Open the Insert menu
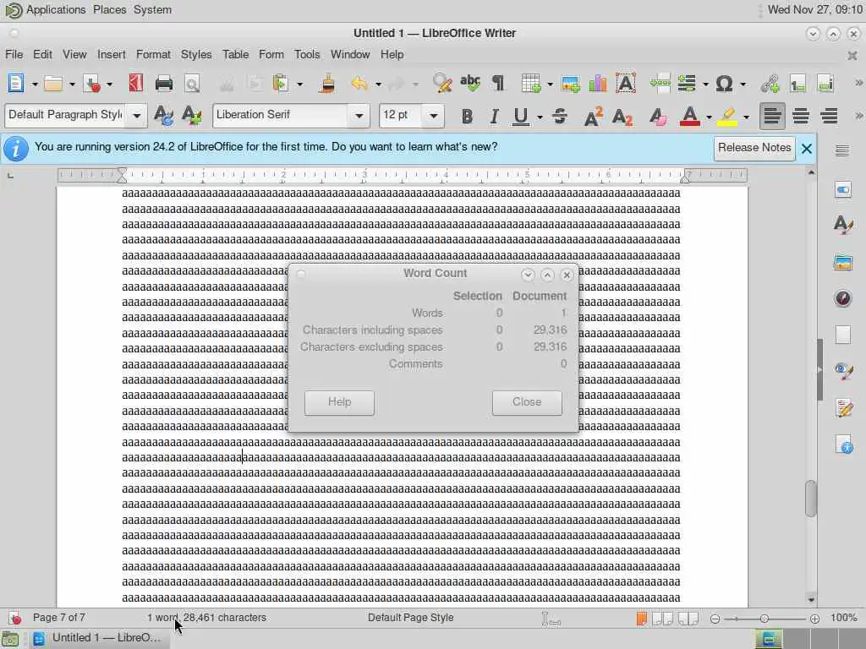The width and height of the screenshot is (866, 649). (111, 55)
